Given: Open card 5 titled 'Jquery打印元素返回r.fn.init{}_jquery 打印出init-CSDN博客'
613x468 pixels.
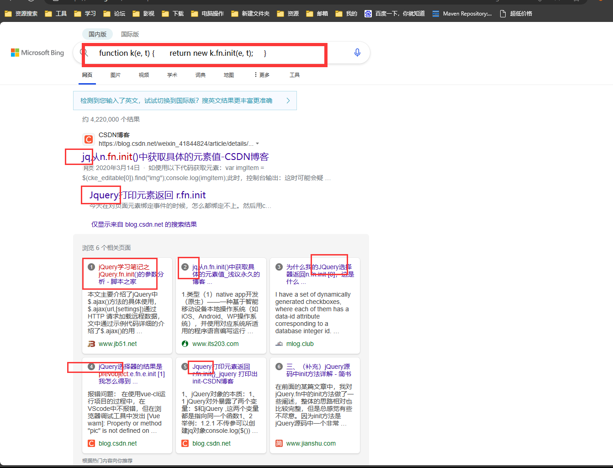Looking at the screenshot, I should point(225,374).
